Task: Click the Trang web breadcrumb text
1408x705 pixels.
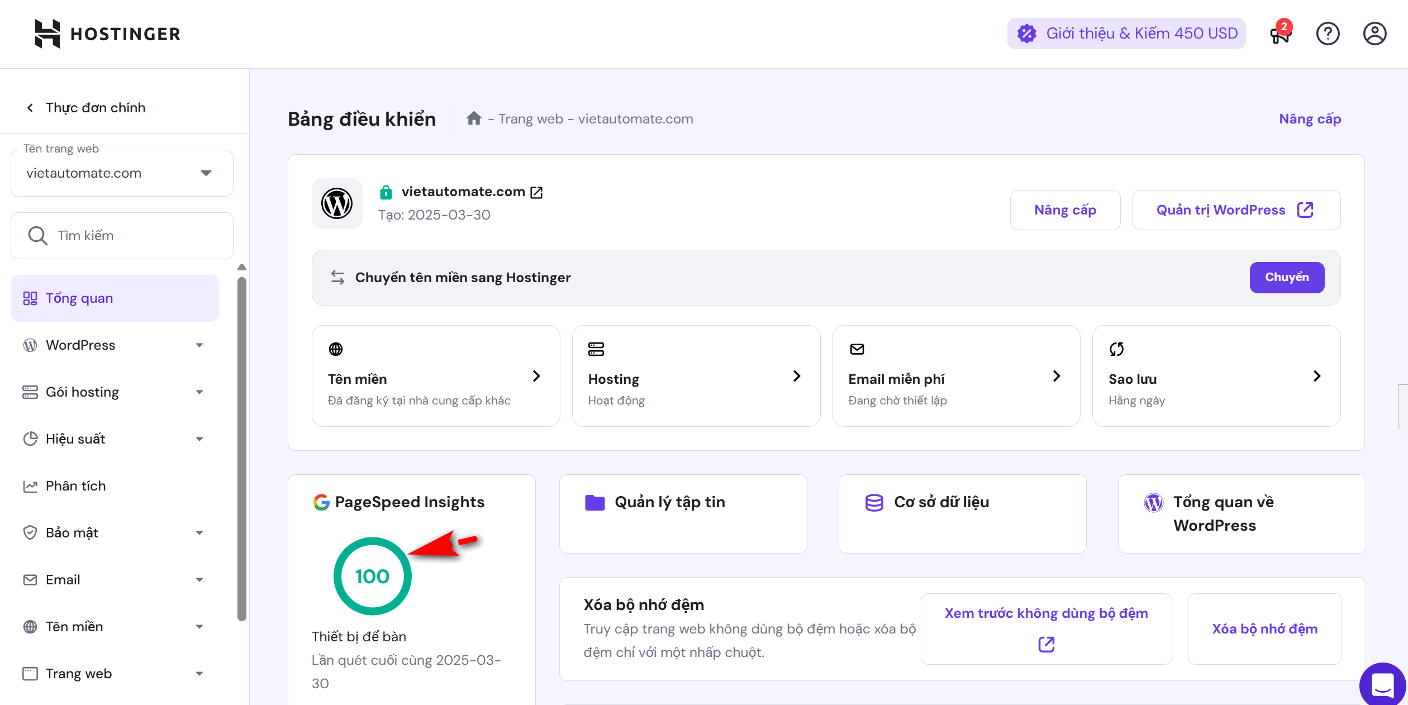Action: [530, 119]
